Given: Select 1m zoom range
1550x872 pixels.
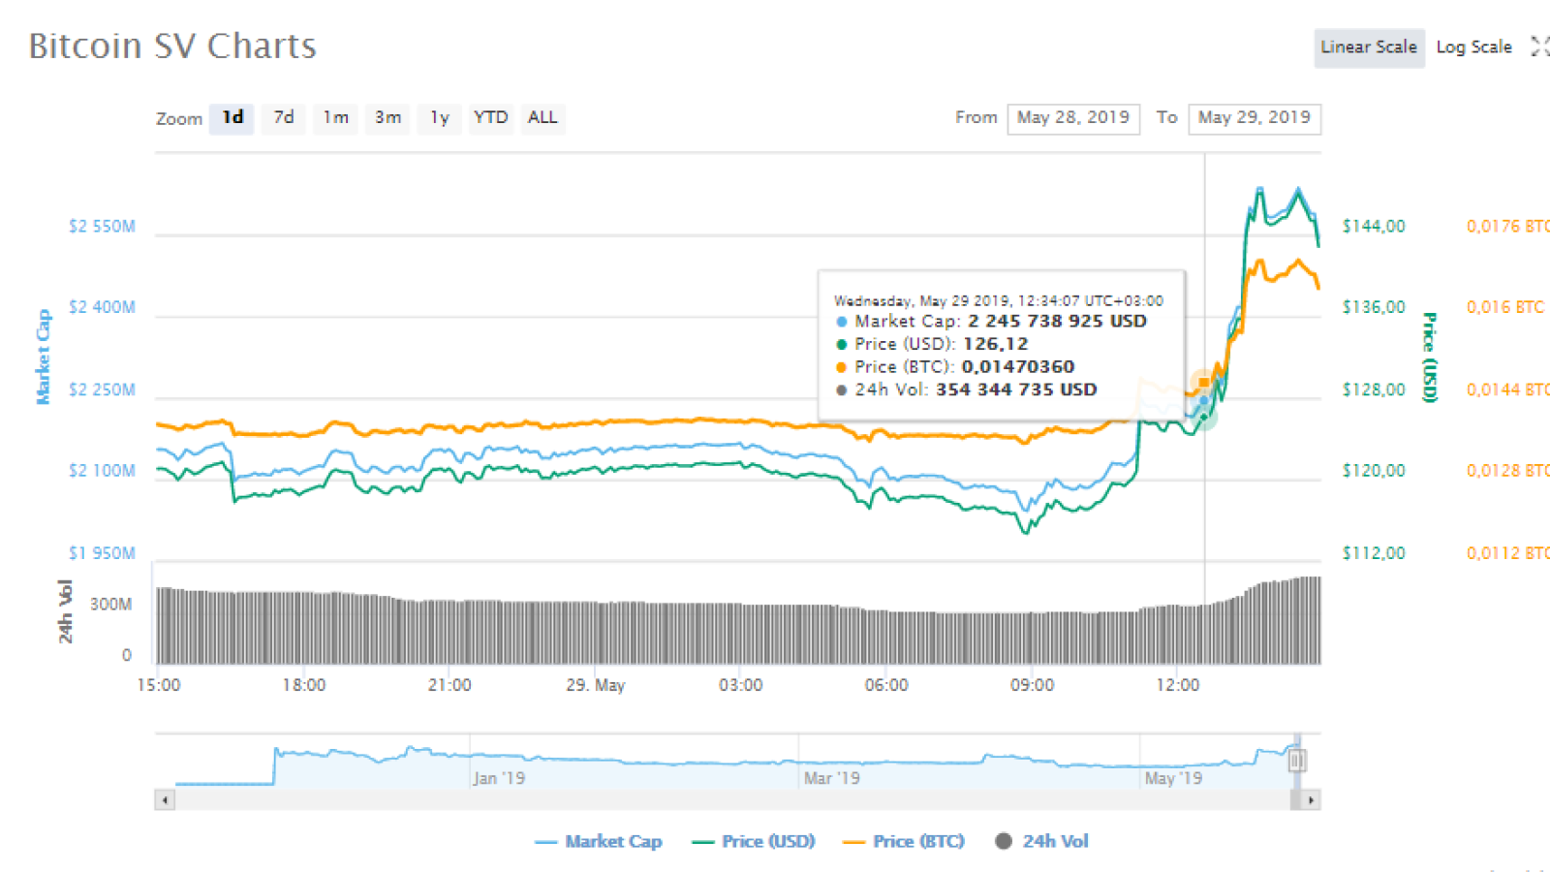Looking at the screenshot, I should 335,118.
